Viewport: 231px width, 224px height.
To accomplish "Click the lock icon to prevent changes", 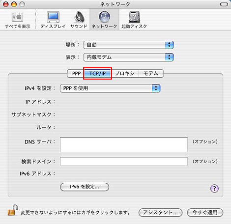I will (x=13, y=210).
